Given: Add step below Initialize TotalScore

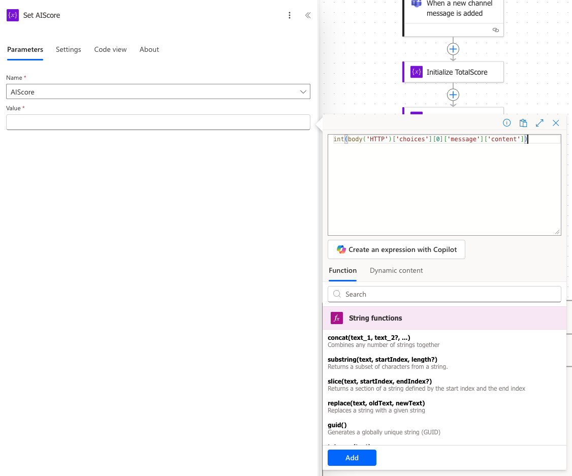Looking at the screenshot, I should (453, 95).
